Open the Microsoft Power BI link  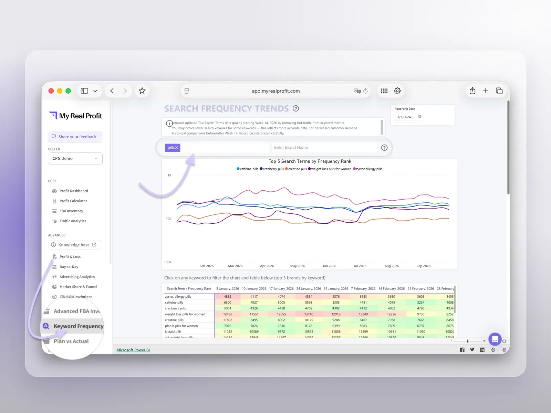point(133,350)
